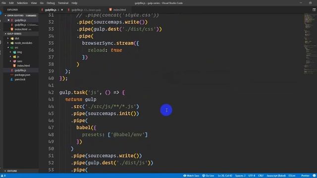317x178 pixels.
Task: Open the Edit menu
Action: click(x=11, y=3)
